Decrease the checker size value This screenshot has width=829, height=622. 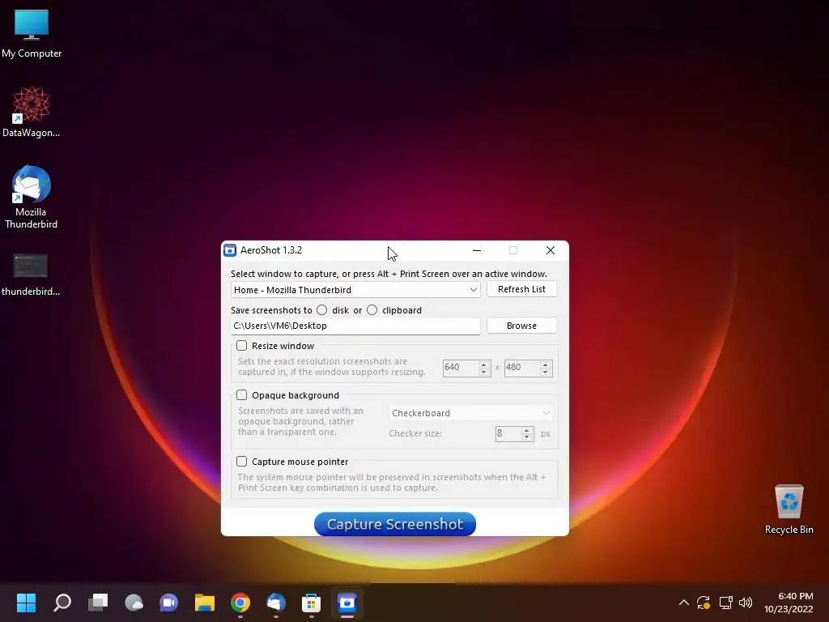(x=526, y=437)
